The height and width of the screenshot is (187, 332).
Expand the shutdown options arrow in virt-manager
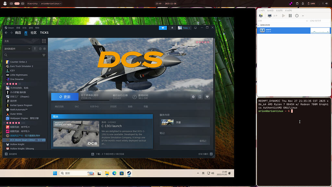(x=303, y=16)
